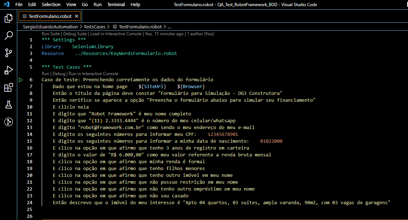Open the Help menu
The image size is (408, 220).
coord(135,4)
